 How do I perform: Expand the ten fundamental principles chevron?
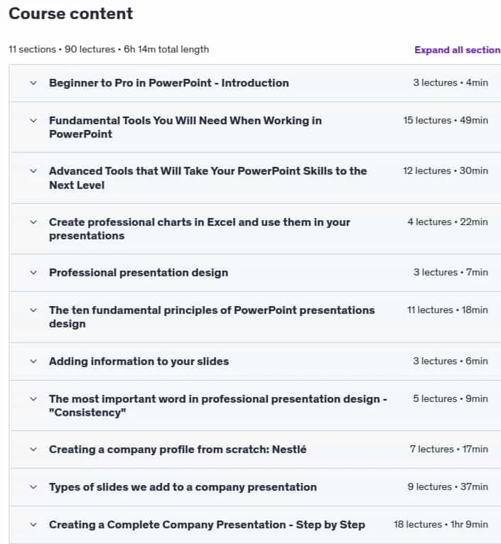coord(33,310)
